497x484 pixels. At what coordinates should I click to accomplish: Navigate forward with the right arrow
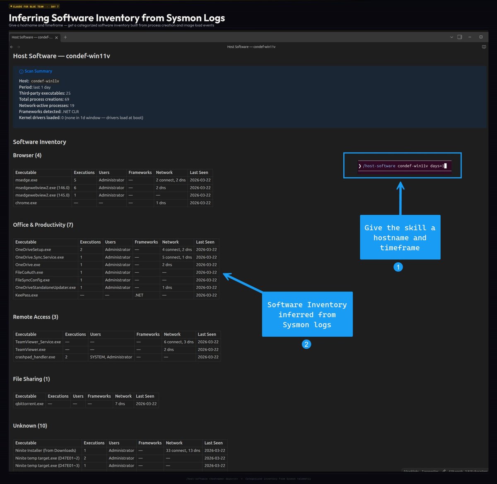(18, 47)
